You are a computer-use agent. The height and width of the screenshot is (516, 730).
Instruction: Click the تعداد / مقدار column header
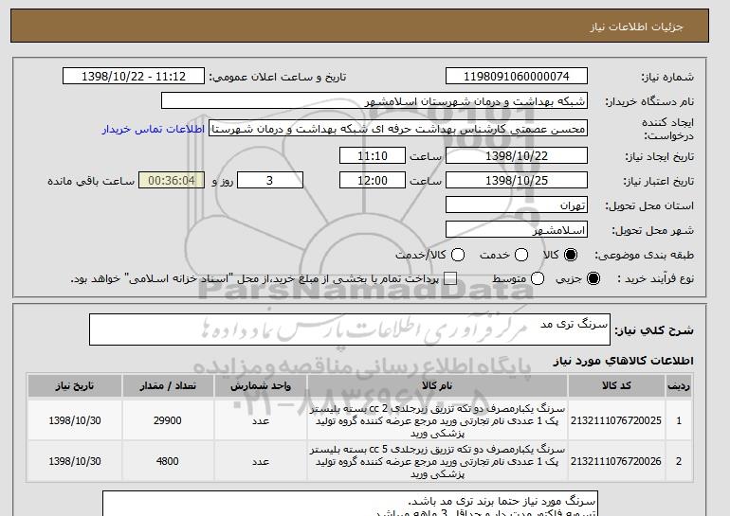coord(168,386)
